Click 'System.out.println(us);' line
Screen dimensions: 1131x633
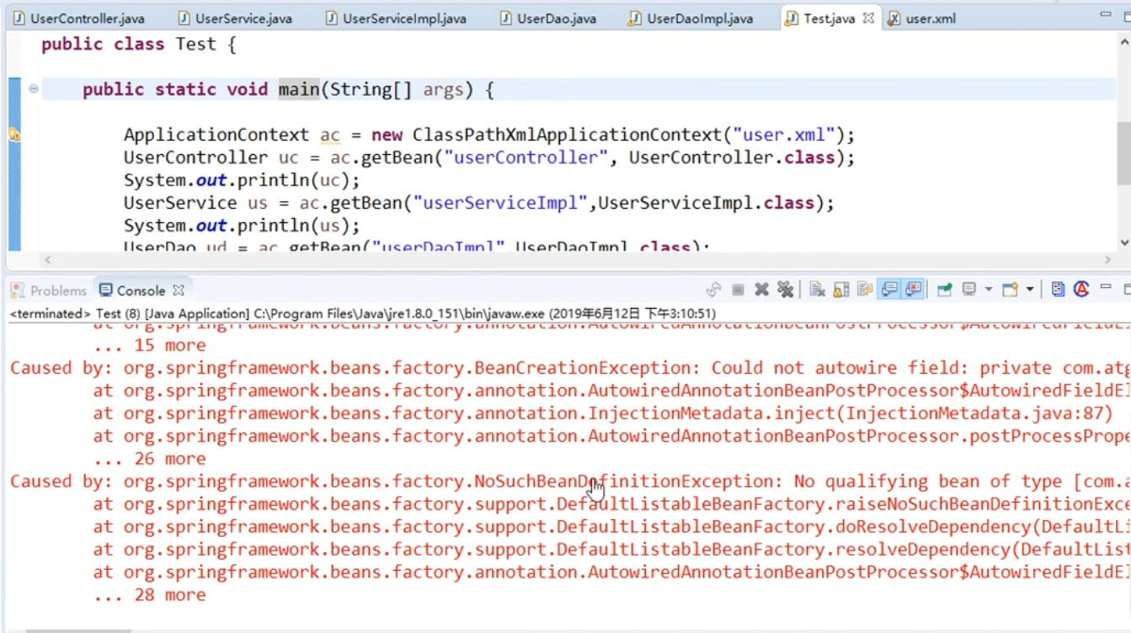(242, 226)
